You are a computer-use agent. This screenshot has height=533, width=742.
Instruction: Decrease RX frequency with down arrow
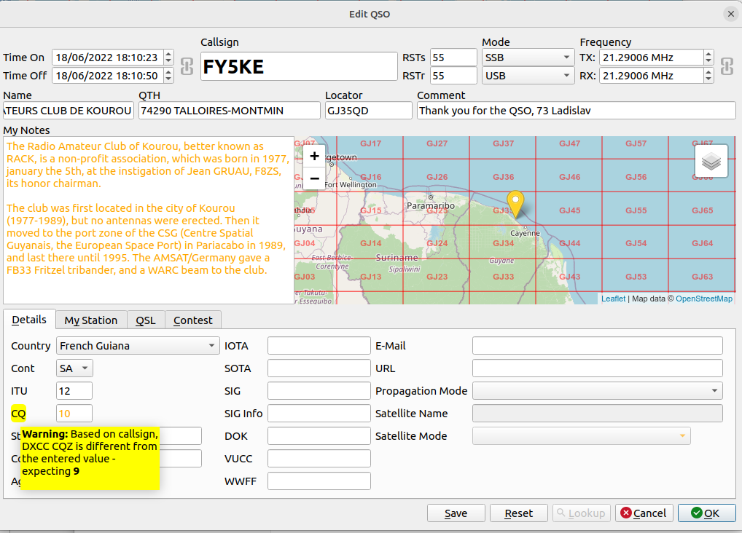point(708,79)
